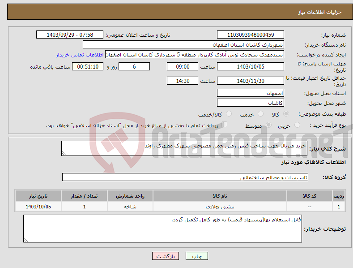Click the توضیحات خریدار notes textarea
Screen dimensions: 353x268
pos(162,229)
